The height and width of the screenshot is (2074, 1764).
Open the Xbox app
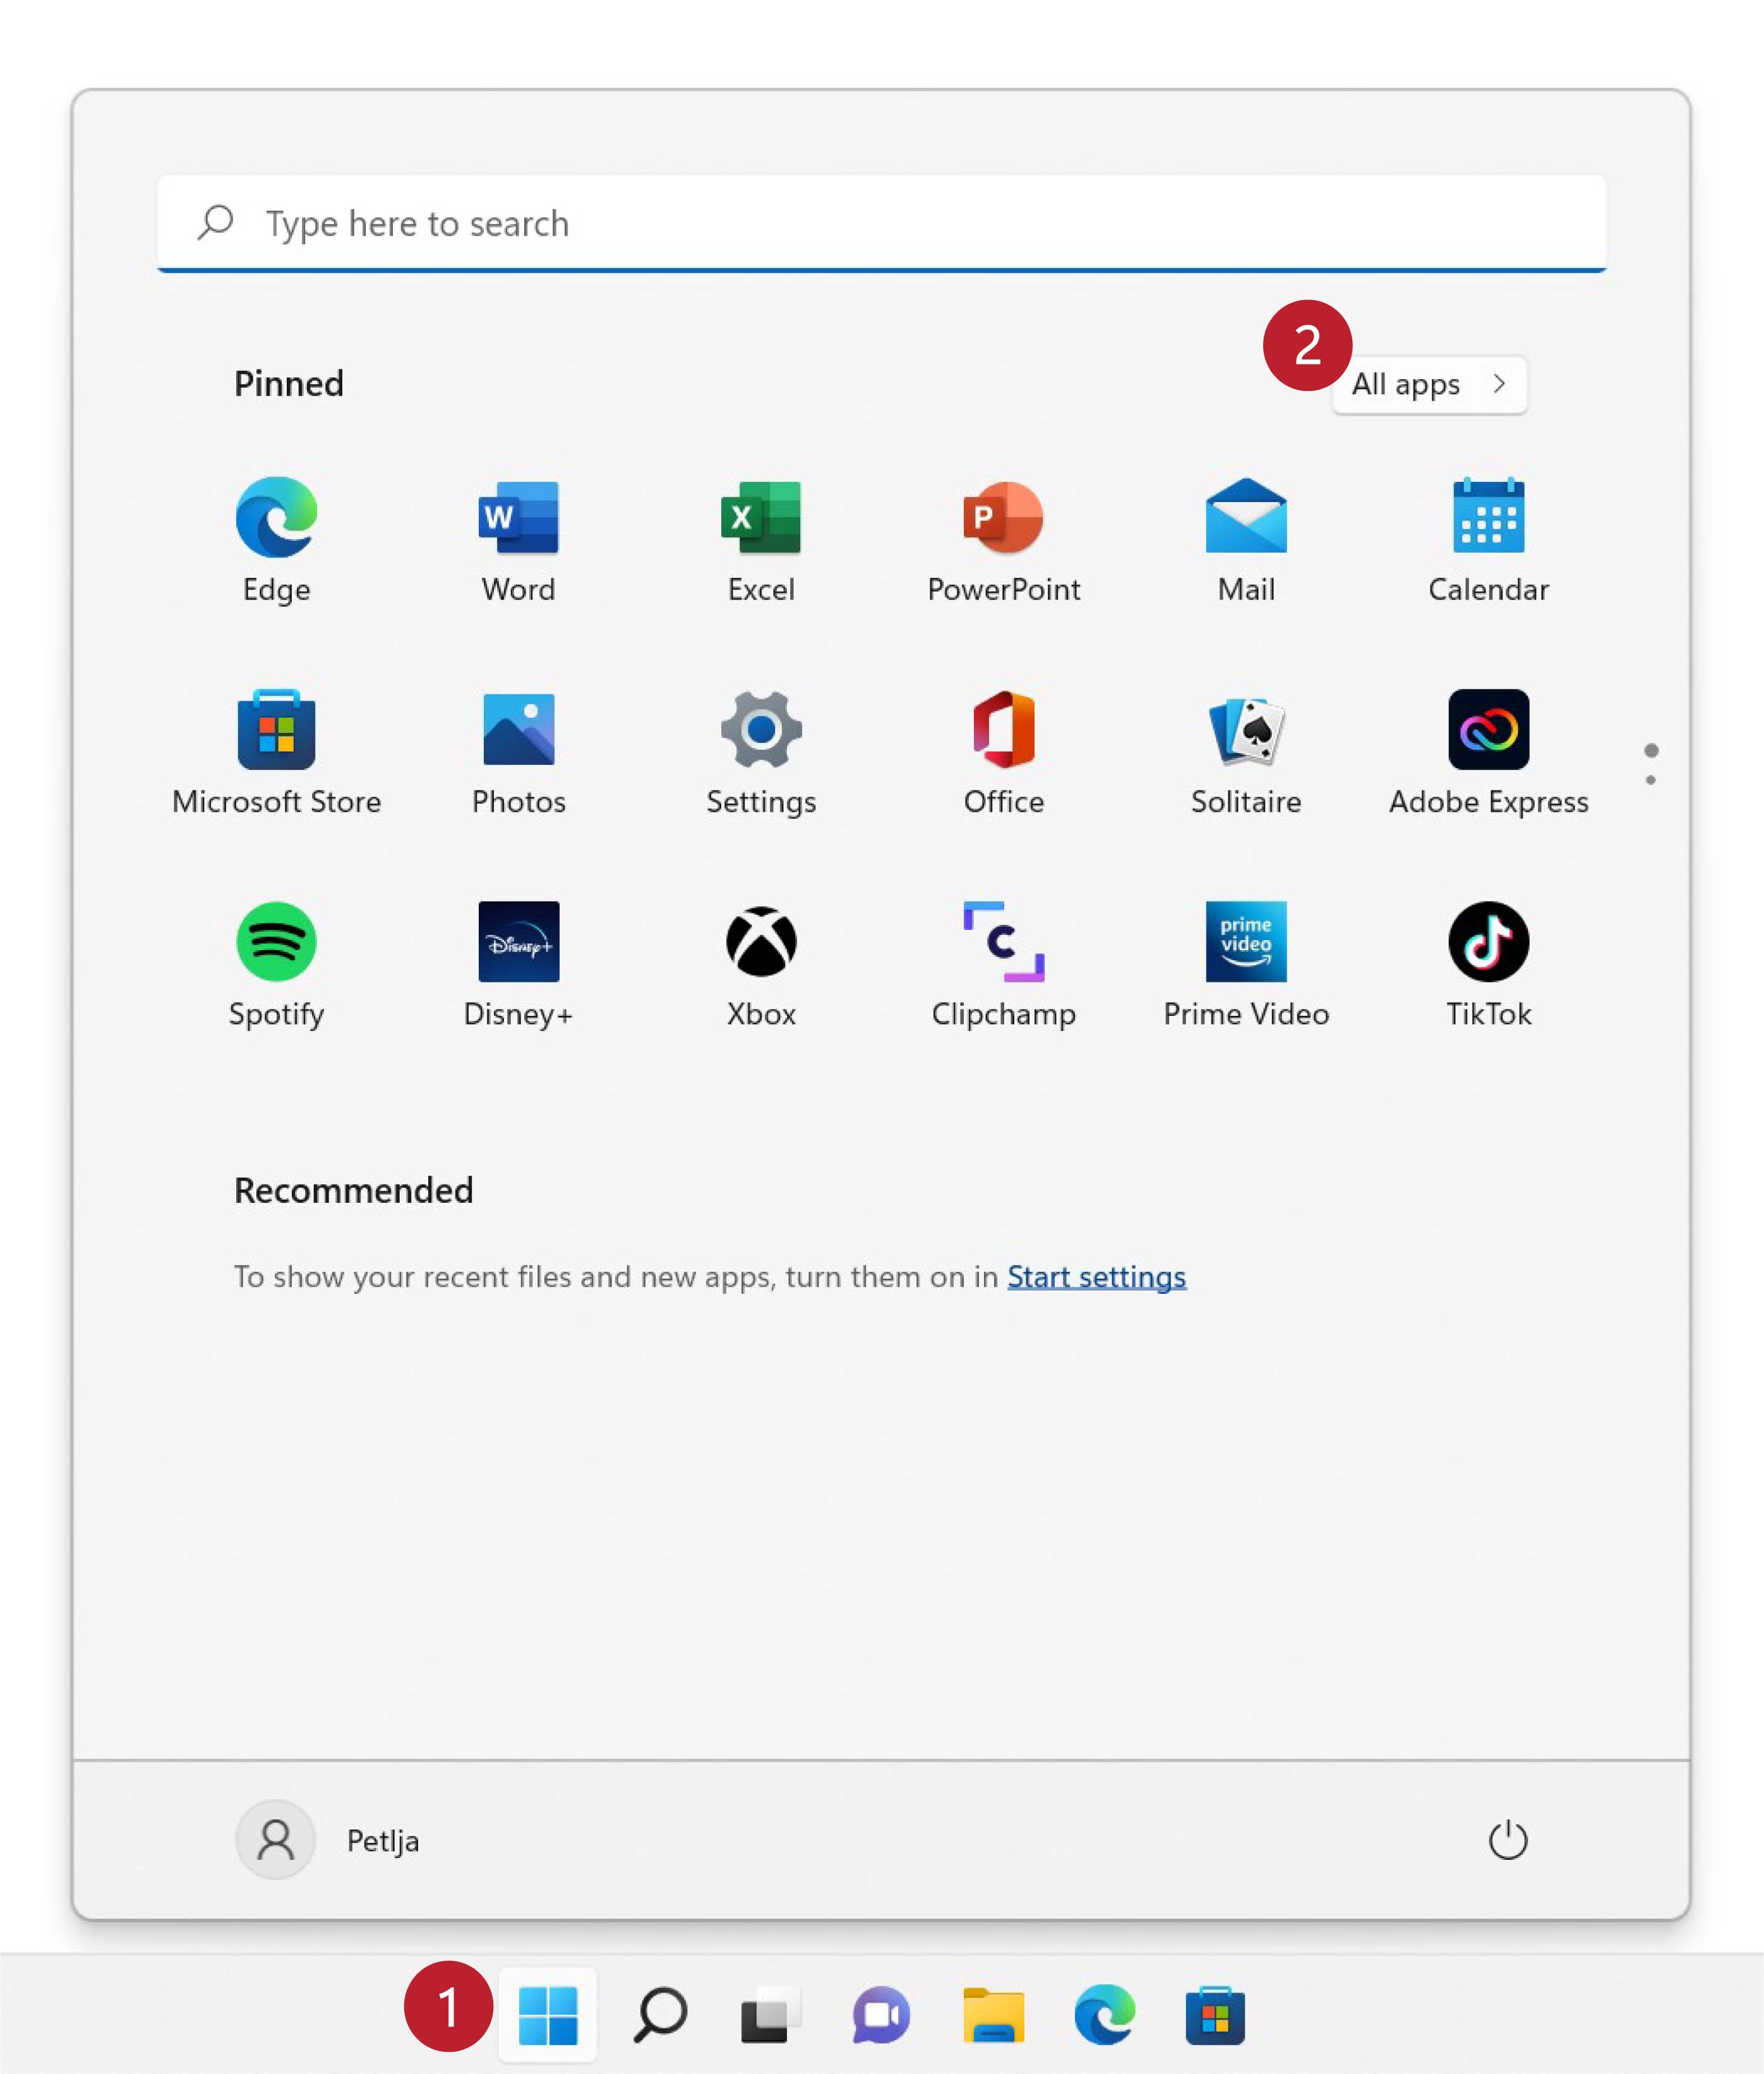(761, 942)
